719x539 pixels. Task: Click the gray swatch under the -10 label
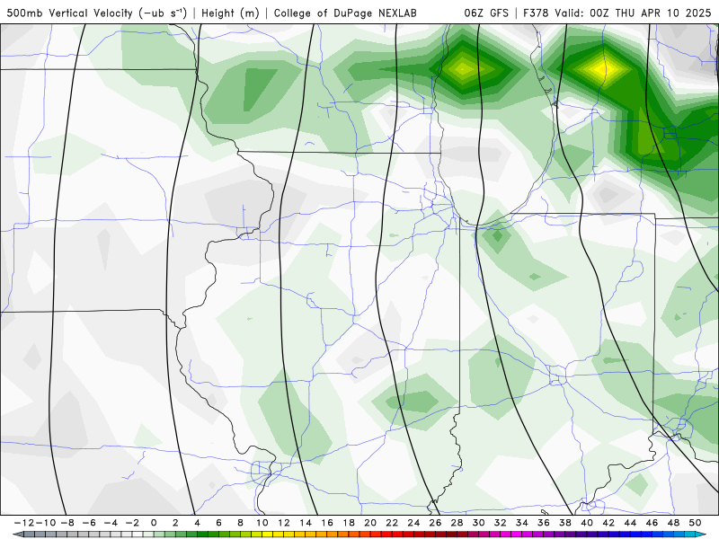point(51,535)
